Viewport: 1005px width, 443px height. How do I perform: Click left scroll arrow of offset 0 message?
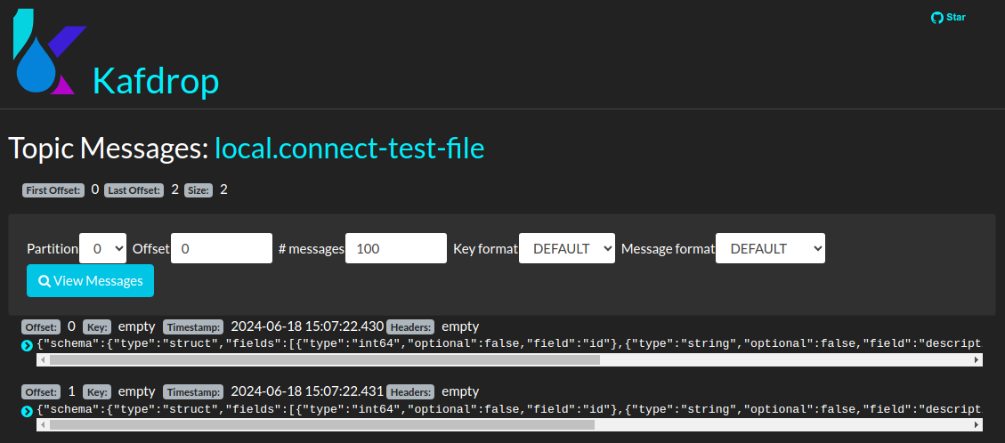pyautogui.click(x=43, y=359)
